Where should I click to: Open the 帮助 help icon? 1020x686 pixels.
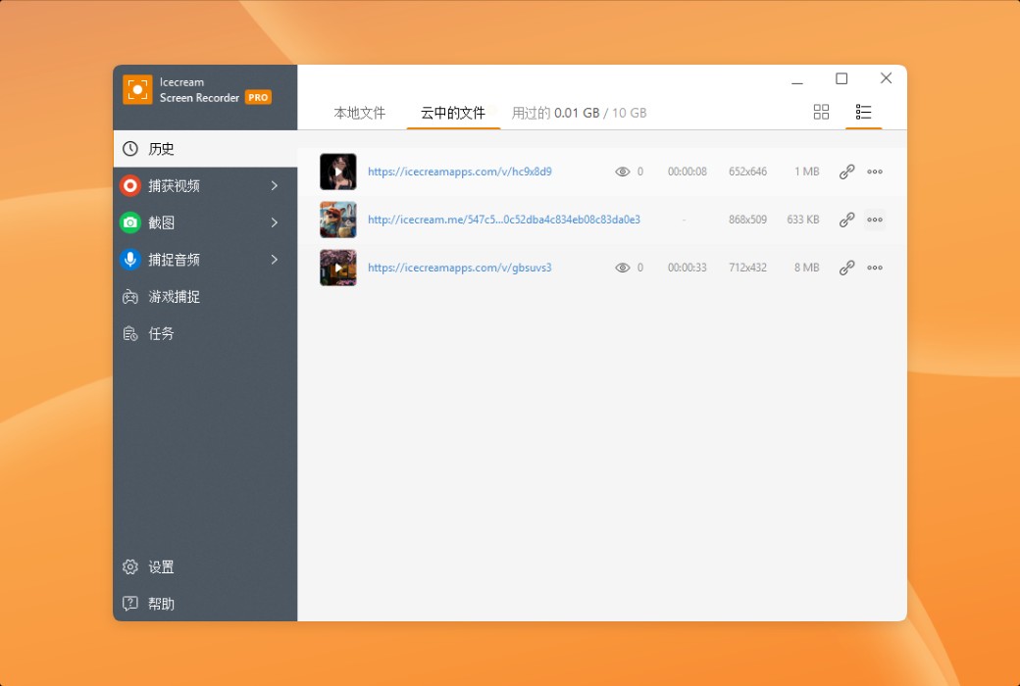pos(130,604)
